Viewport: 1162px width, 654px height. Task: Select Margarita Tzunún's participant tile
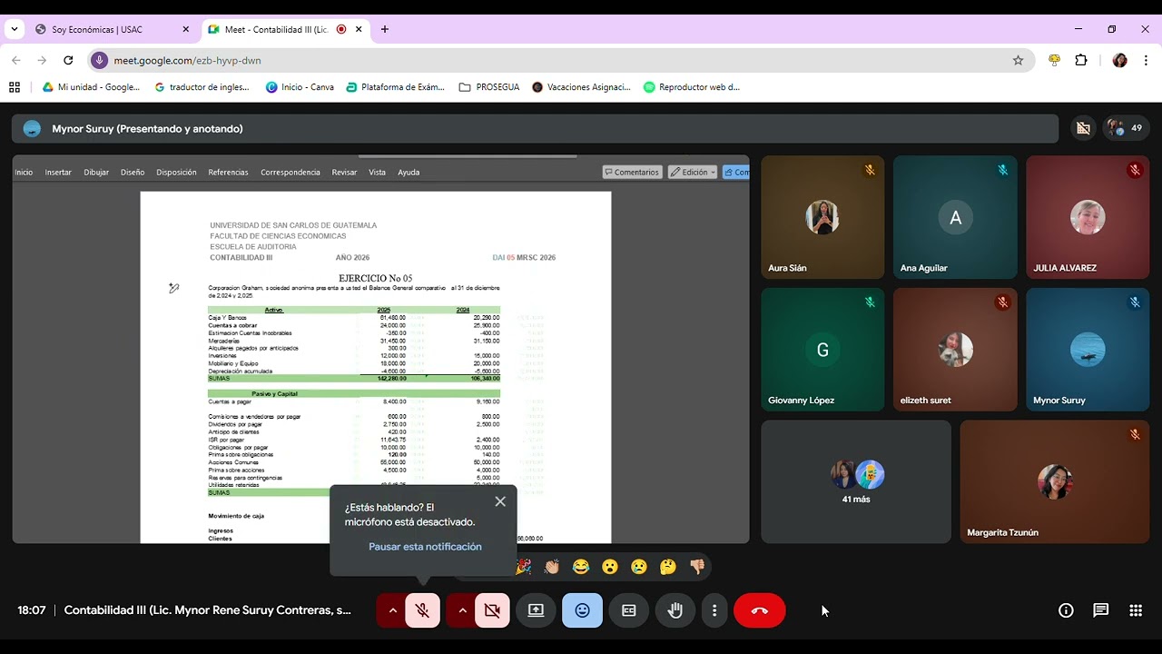(x=1055, y=481)
